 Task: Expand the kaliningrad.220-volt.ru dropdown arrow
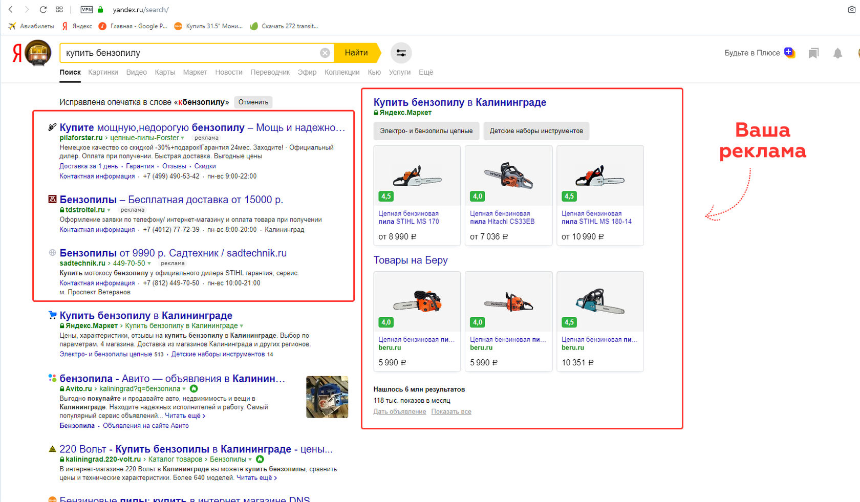(250, 460)
